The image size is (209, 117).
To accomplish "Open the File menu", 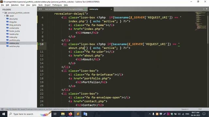I will tap(2, 5).
